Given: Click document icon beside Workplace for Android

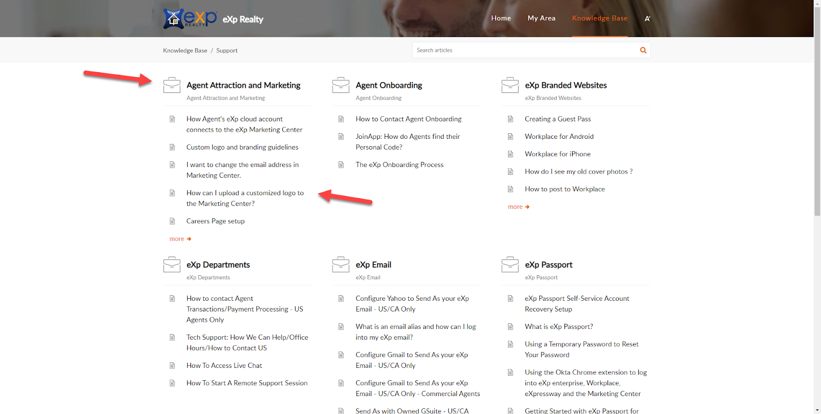Looking at the screenshot, I should point(511,136).
